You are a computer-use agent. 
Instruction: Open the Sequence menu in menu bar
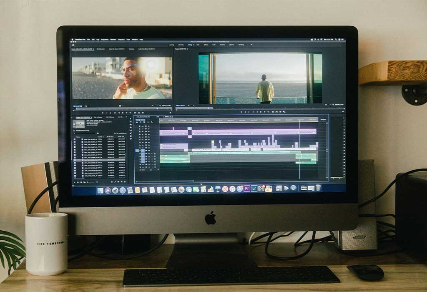click(x=104, y=40)
